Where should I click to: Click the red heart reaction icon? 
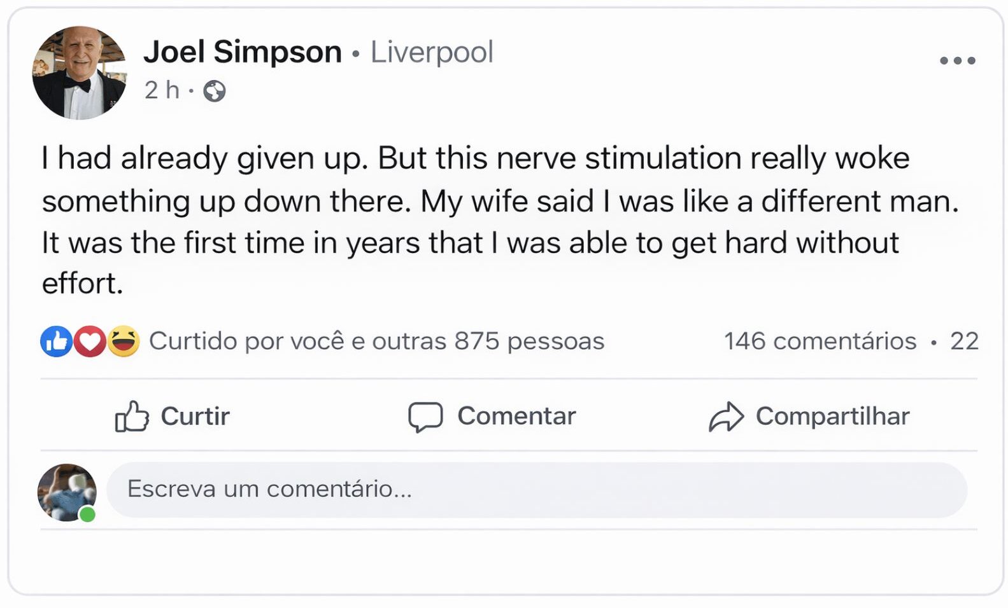[90, 342]
